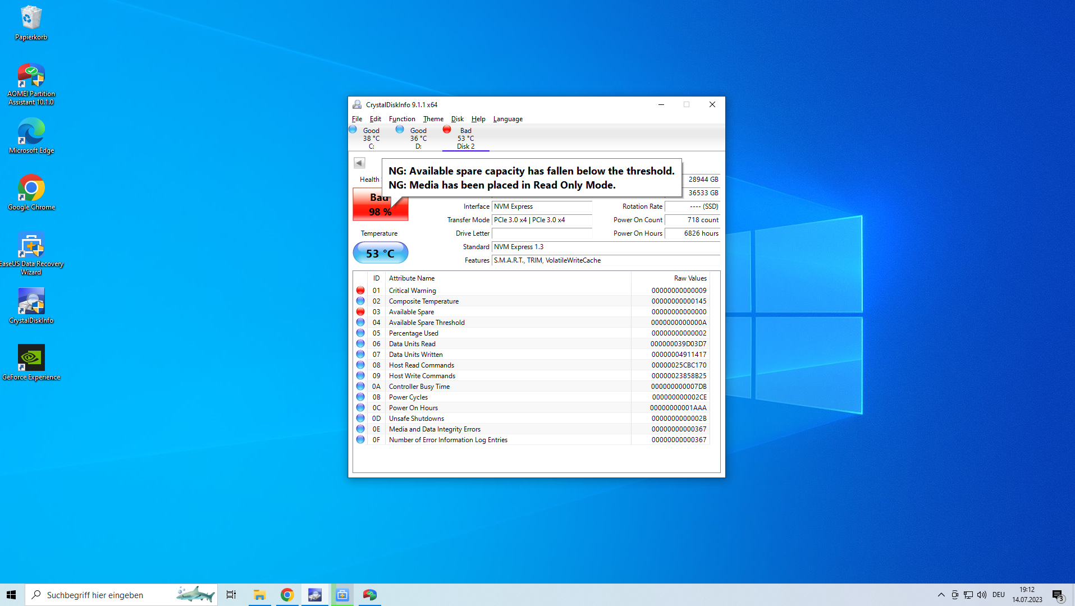
Task: Open the Function menu
Action: coord(401,118)
